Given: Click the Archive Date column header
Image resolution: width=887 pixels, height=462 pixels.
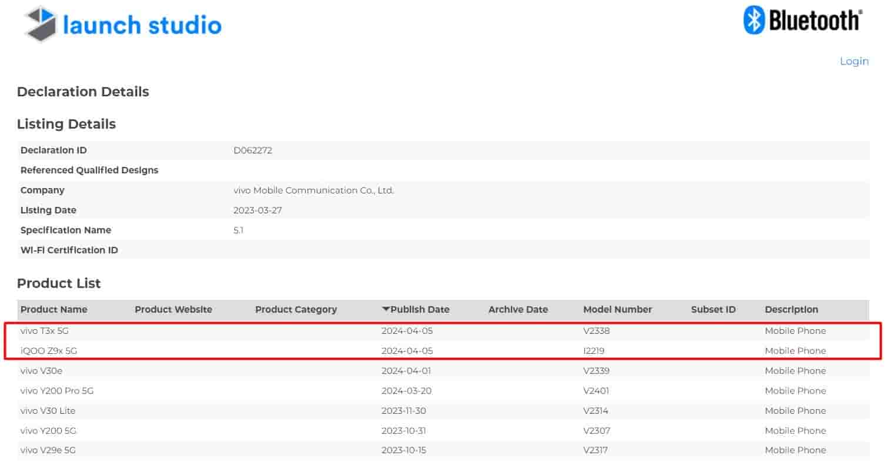Looking at the screenshot, I should coord(517,309).
